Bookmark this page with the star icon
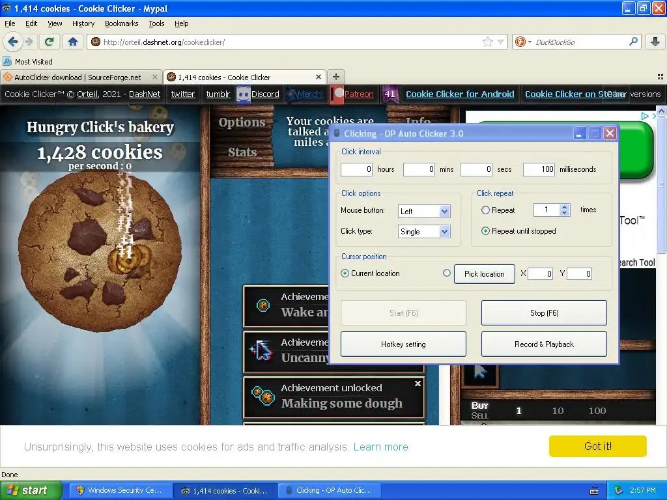Viewport: 667px width, 500px height. [x=487, y=42]
